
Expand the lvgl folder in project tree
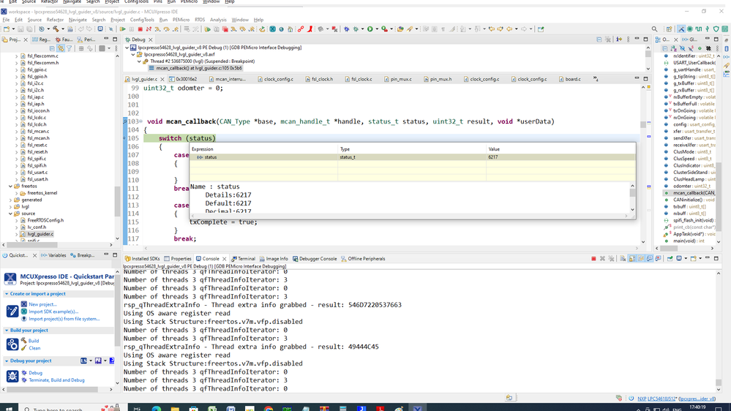click(x=10, y=206)
